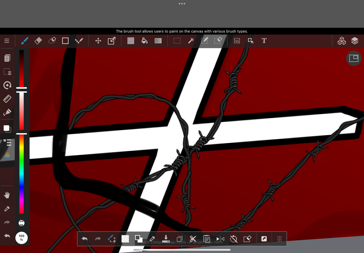Click the sidebar redo arrow
This screenshot has width=364, height=253.
[x=7, y=223]
